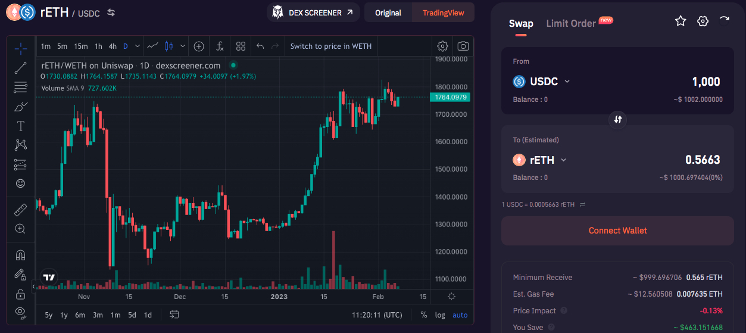Screen dimensions: 746x333
Task: Click the share arrow icon
Action: pos(725,20)
